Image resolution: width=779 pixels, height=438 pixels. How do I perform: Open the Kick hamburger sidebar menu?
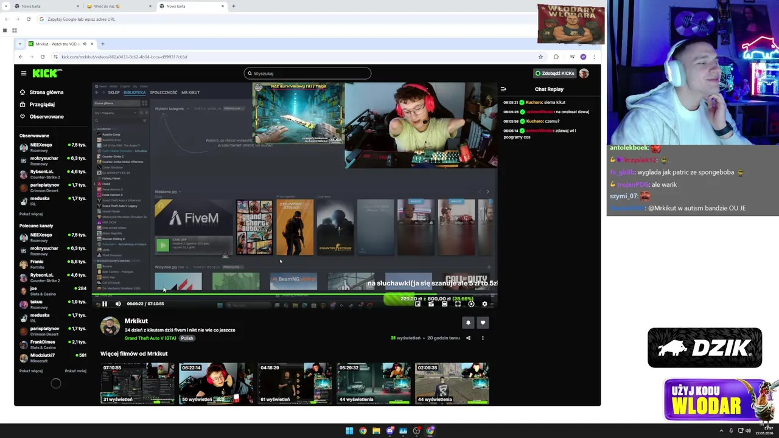pyautogui.click(x=23, y=74)
